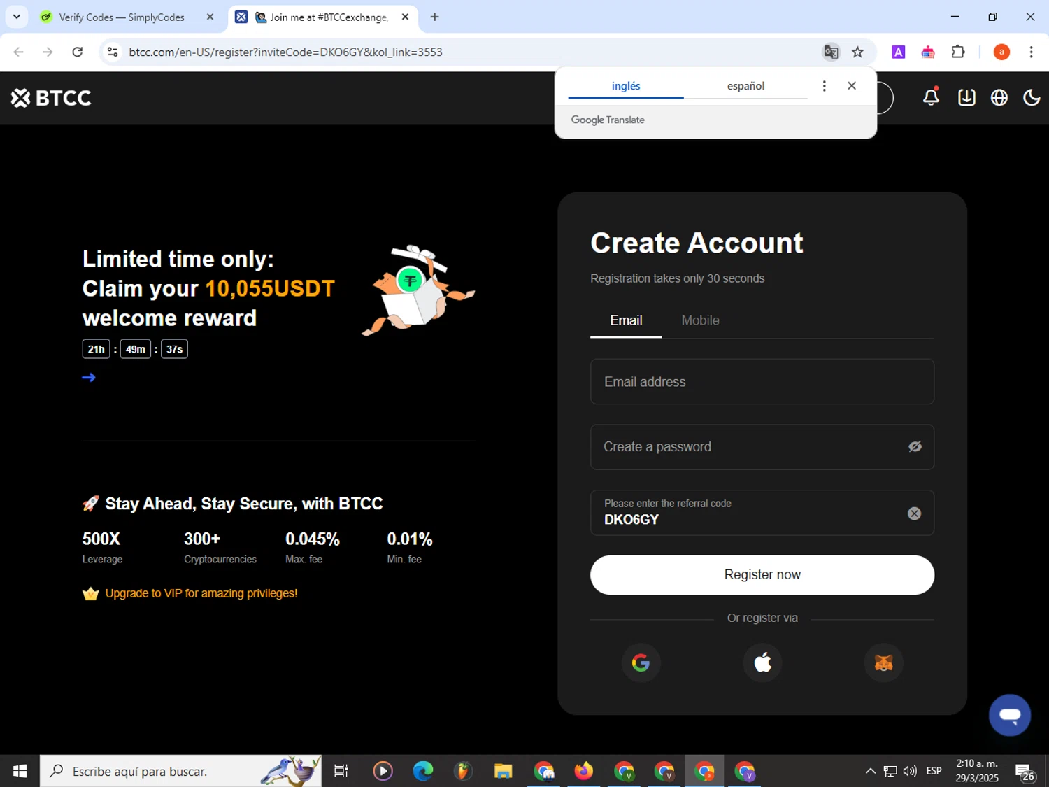This screenshot has width=1049, height=787.
Task: Click the 500X Leverage stat
Action: 102,547
